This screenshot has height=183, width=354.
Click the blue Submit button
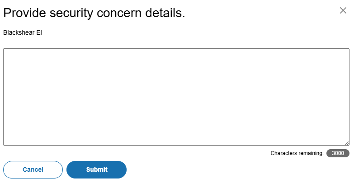(x=96, y=169)
